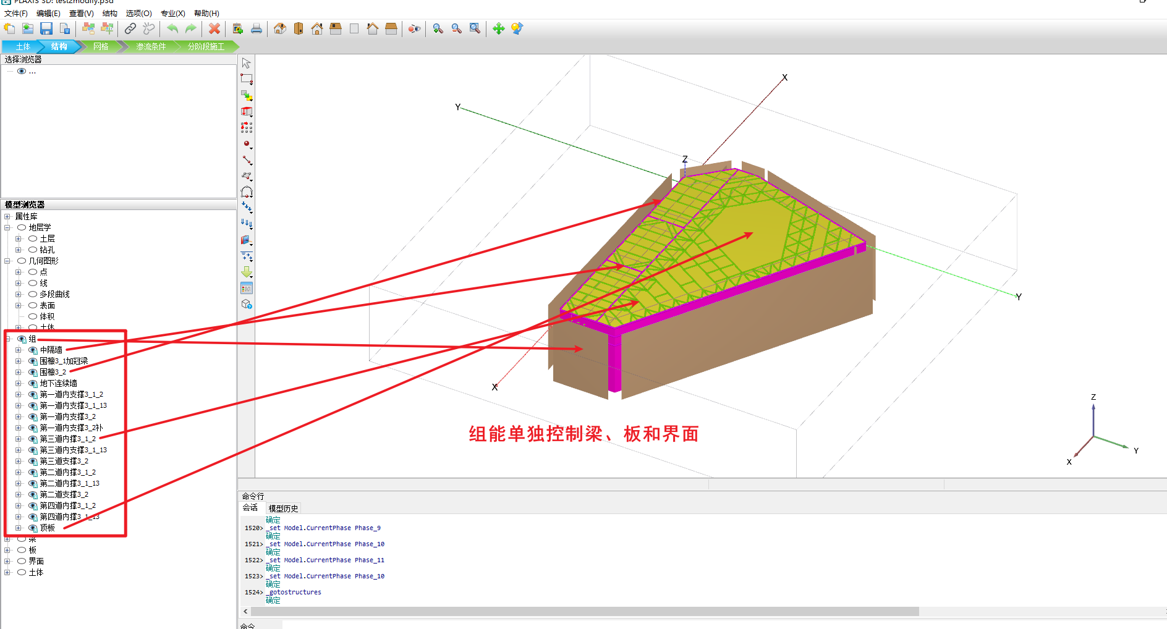This screenshot has width=1167, height=629.
Task: Expand the 第一道内支撑3_1_2 node
Action: click(19, 394)
